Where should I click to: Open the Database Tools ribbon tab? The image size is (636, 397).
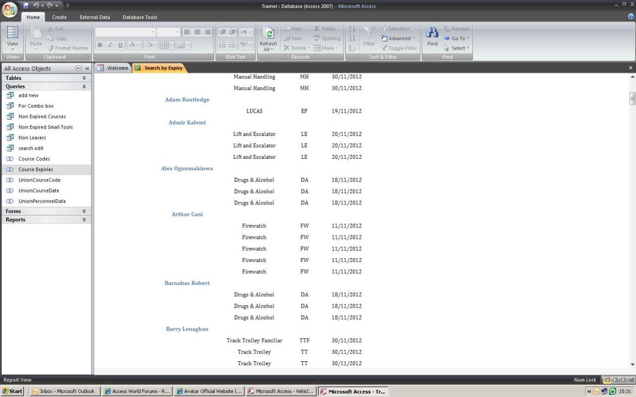click(x=140, y=17)
